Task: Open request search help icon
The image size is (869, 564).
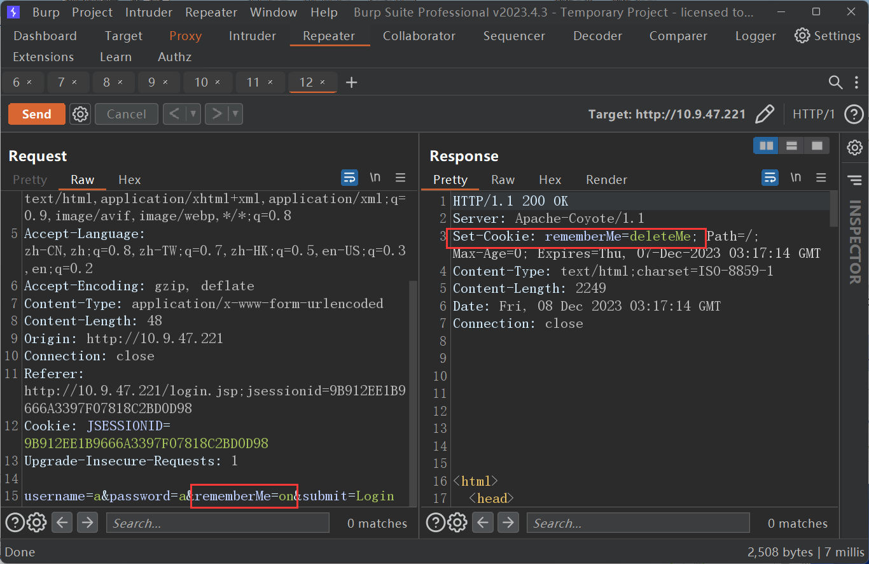Action: tap(15, 523)
